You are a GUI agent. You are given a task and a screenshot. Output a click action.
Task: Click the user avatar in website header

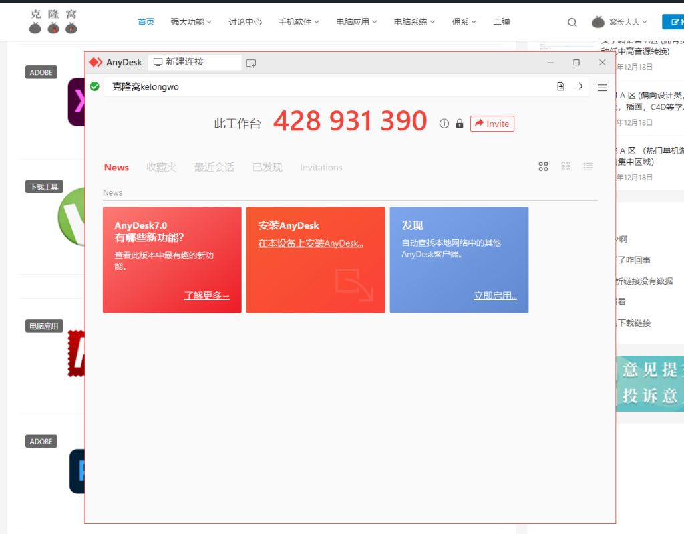point(598,22)
